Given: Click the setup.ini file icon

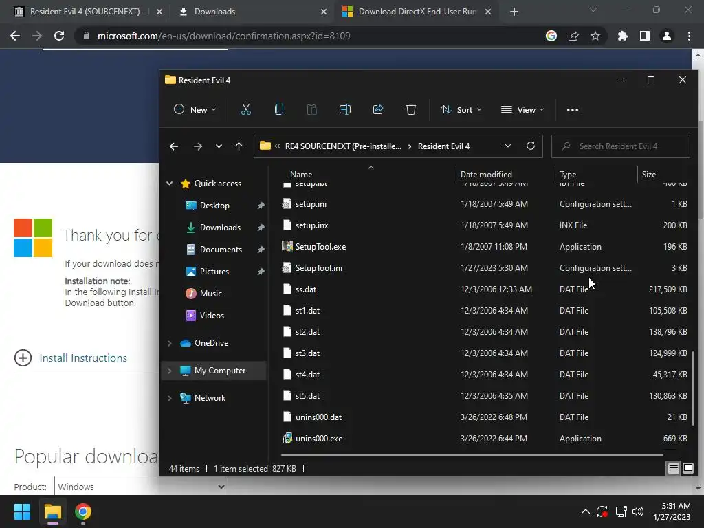Looking at the screenshot, I should point(287,203).
